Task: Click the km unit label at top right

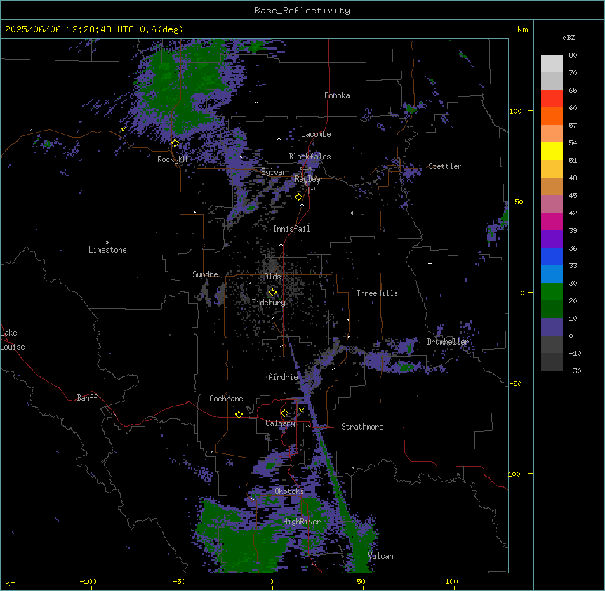Action: tap(522, 29)
